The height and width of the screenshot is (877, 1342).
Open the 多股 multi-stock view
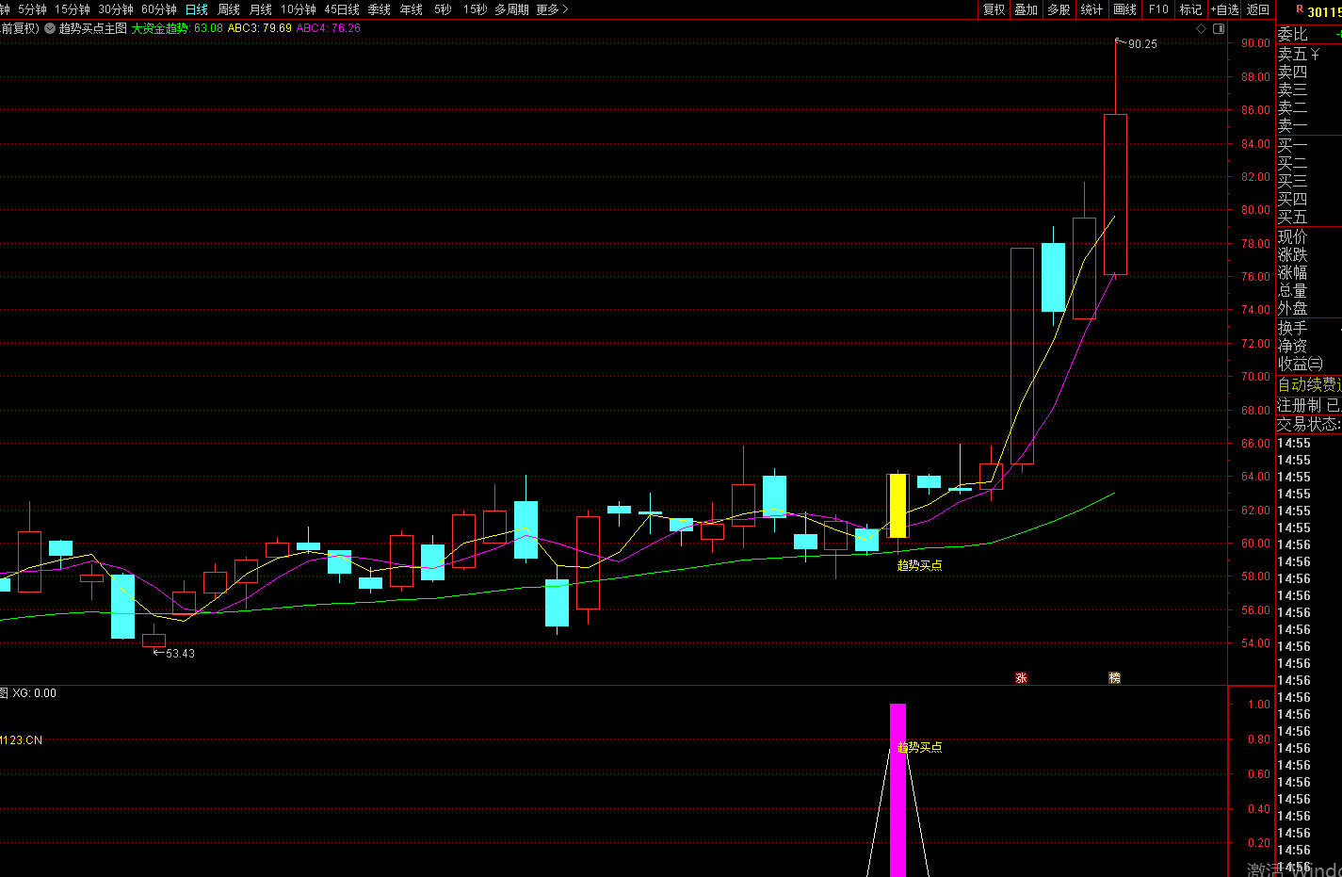pyautogui.click(x=1059, y=9)
